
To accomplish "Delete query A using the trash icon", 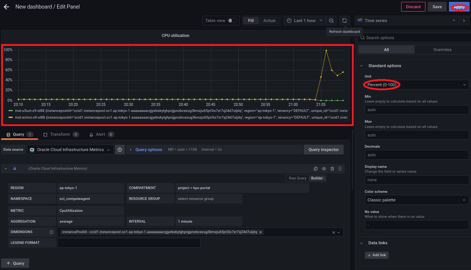I will 332,169.
